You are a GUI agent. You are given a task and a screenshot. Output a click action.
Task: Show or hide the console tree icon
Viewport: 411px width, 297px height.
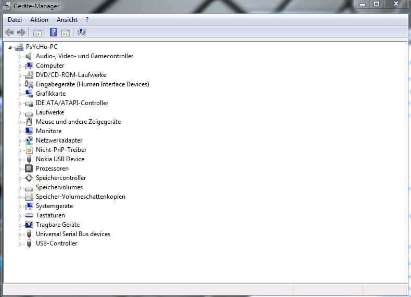point(37,33)
